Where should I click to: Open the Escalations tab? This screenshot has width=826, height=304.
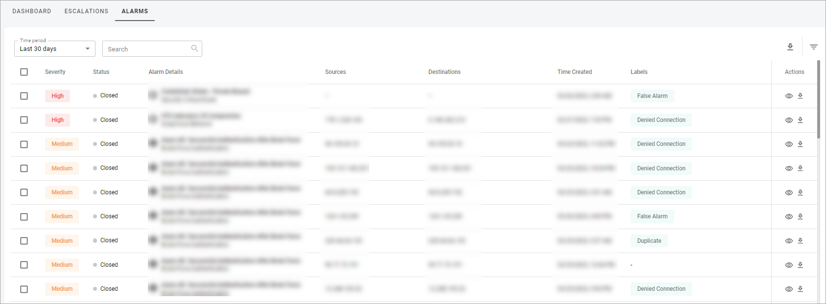coord(86,11)
